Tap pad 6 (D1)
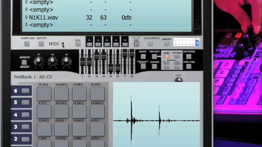Screen dimensions: 262x147 coord(61,129)
